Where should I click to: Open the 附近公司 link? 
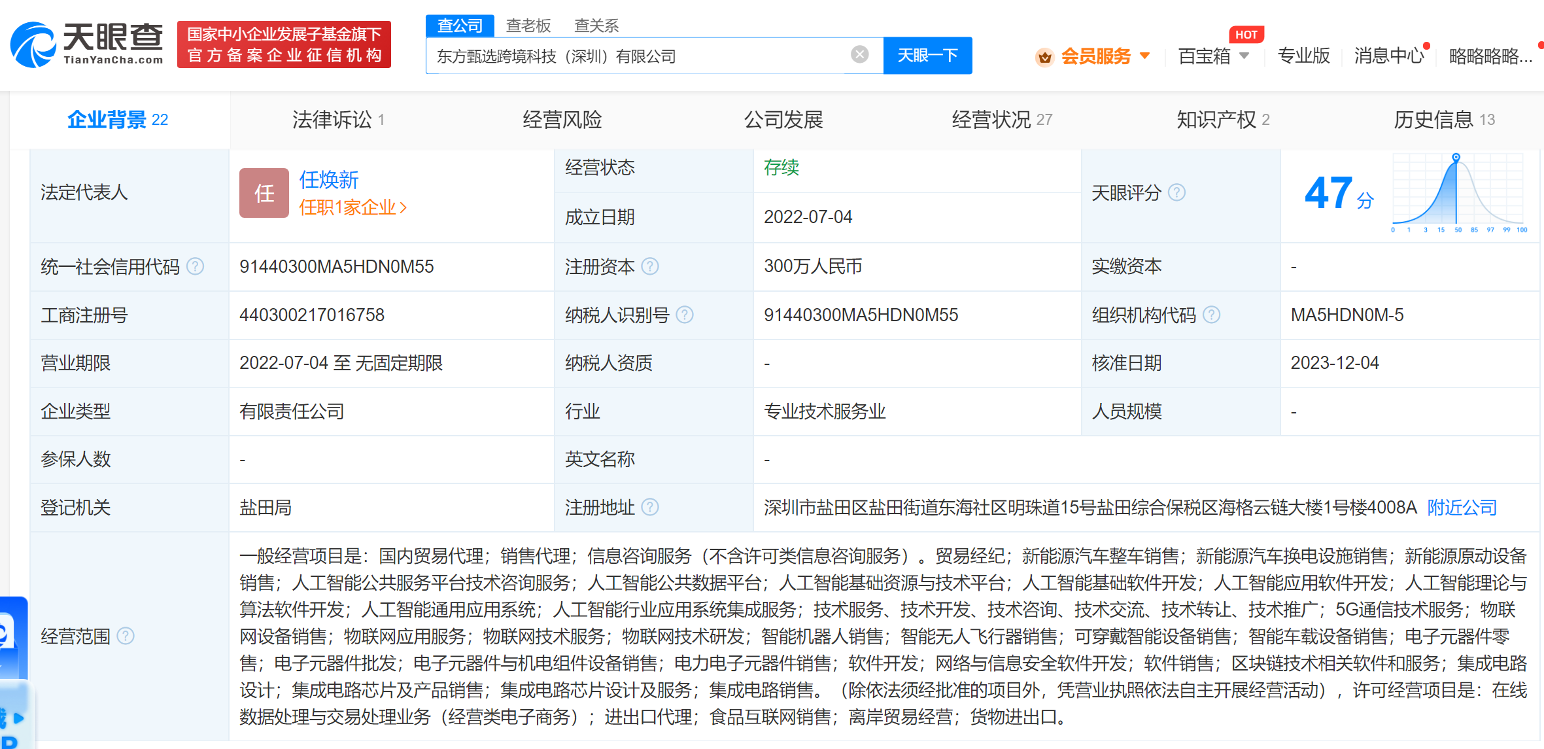click(x=1462, y=507)
